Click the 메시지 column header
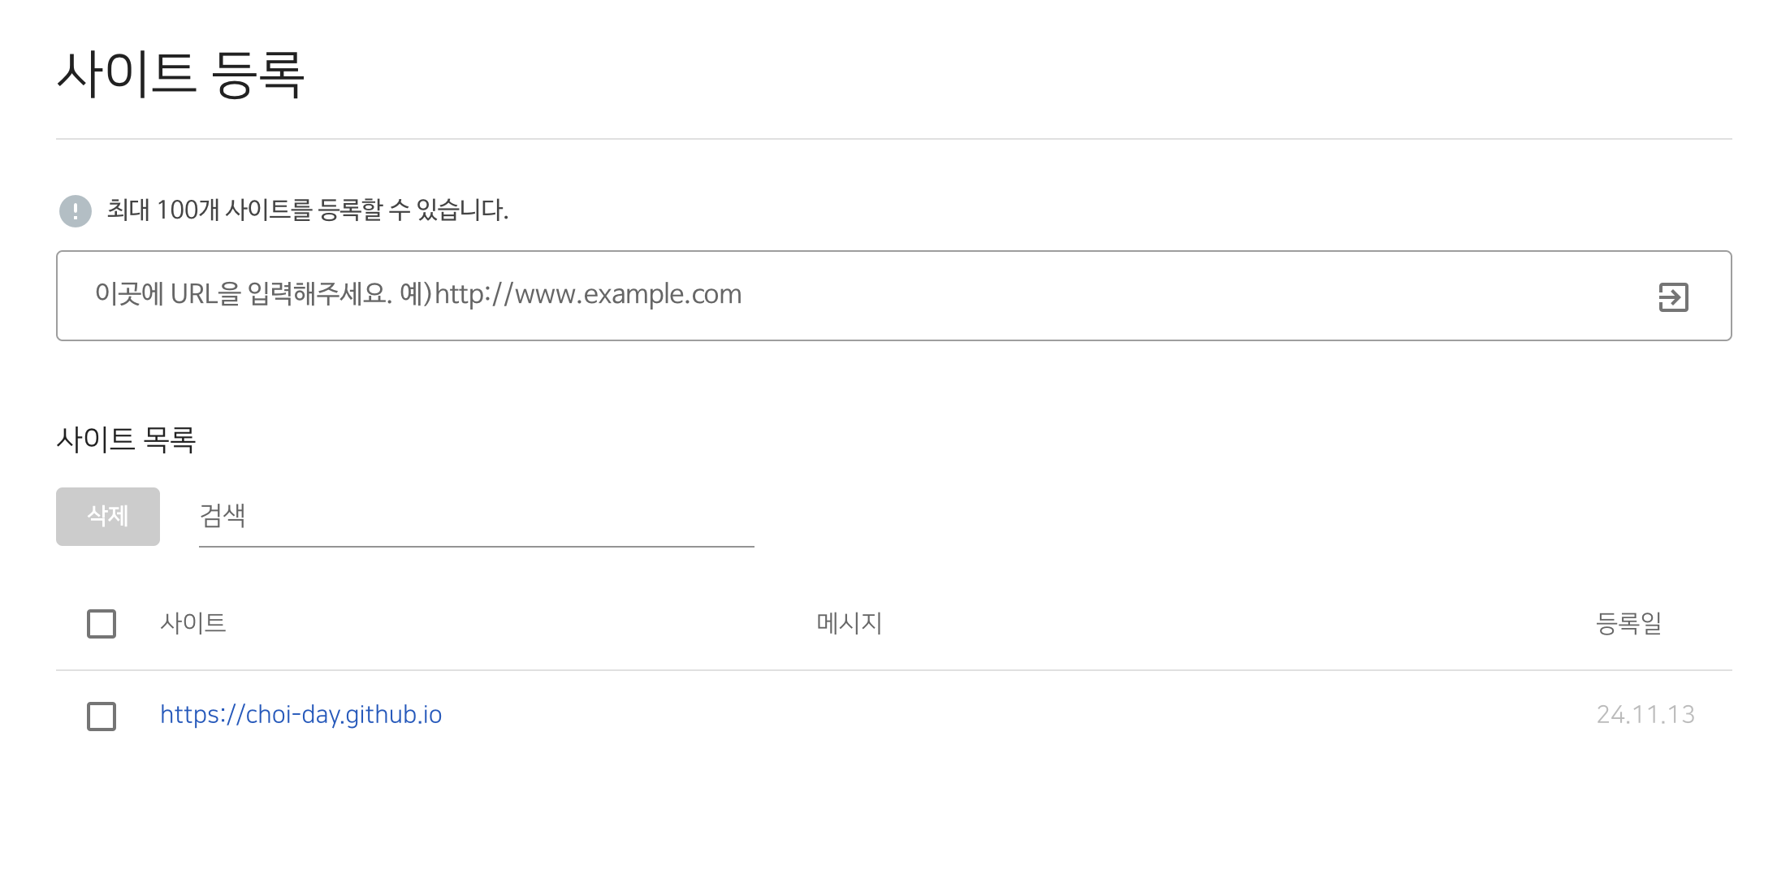 tap(849, 623)
